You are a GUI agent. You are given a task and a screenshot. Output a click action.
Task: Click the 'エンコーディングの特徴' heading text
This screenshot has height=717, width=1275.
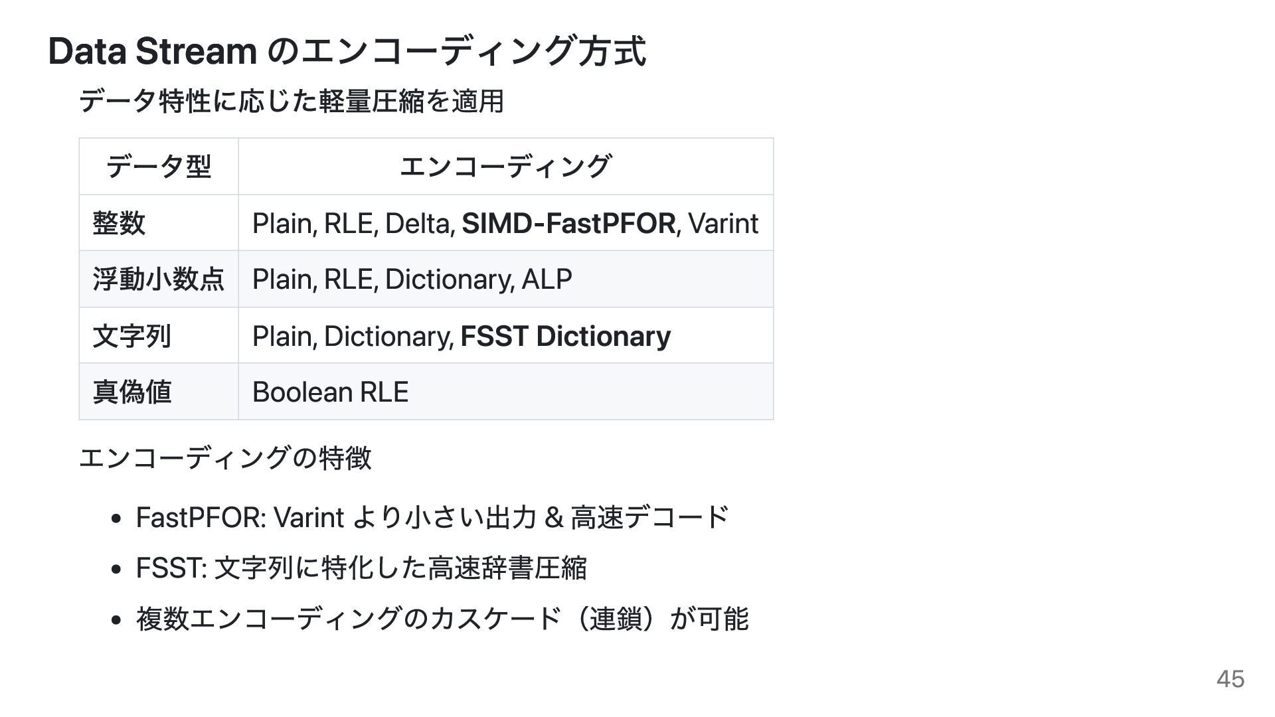point(225,458)
